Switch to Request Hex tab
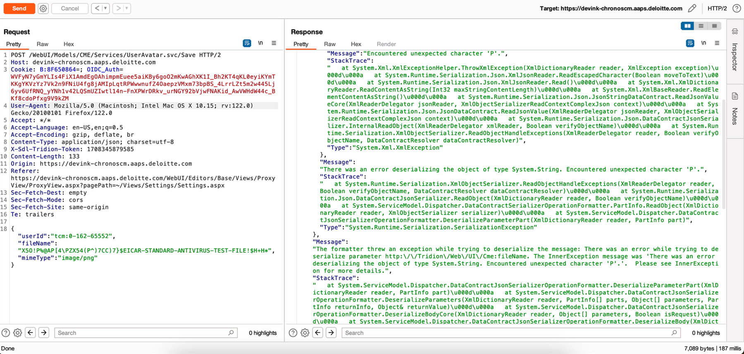The height and width of the screenshot is (354, 744). pyautogui.click(x=69, y=44)
